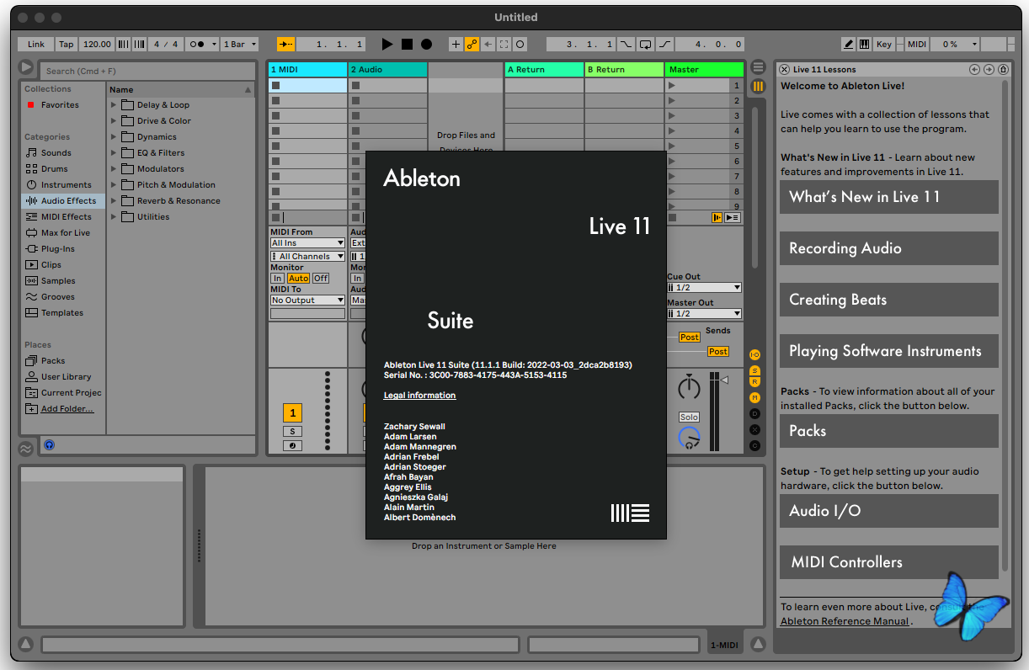Toggle the Key map mode switch
This screenshot has height=670, width=1029.
point(883,44)
